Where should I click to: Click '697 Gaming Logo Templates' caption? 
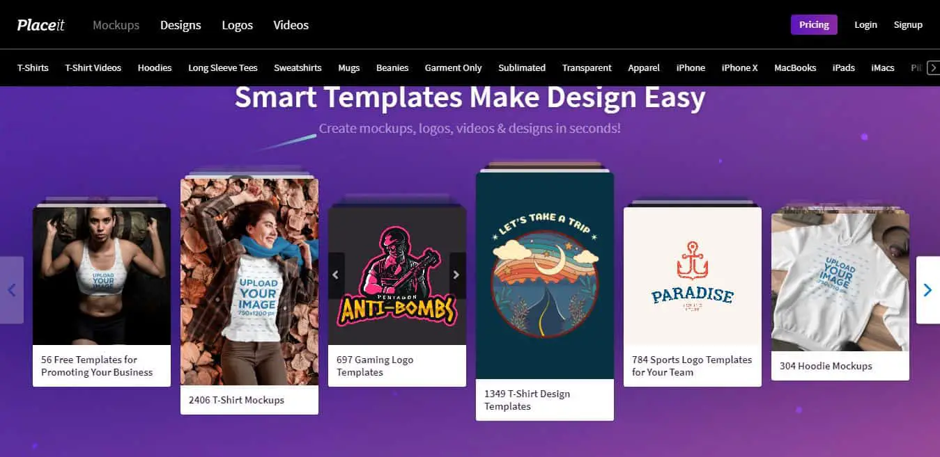375,366
